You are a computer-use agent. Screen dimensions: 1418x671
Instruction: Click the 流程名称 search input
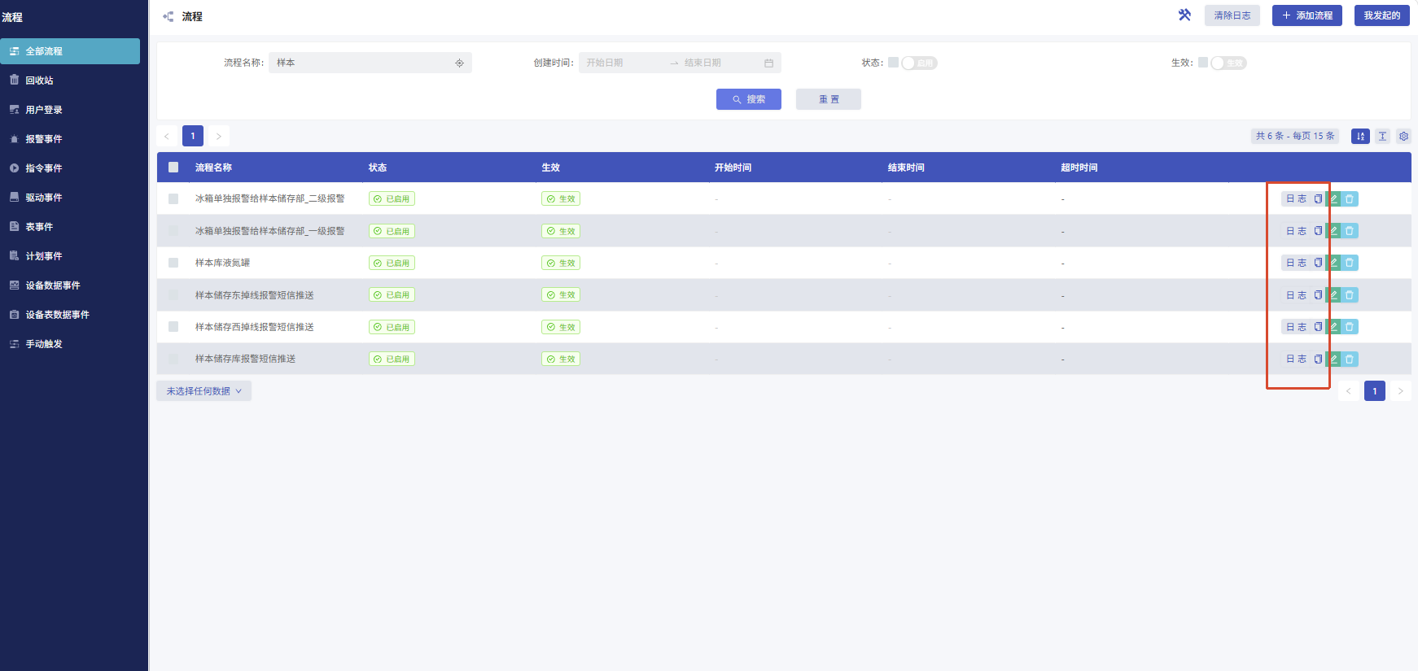pyautogui.click(x=370, y=63)
